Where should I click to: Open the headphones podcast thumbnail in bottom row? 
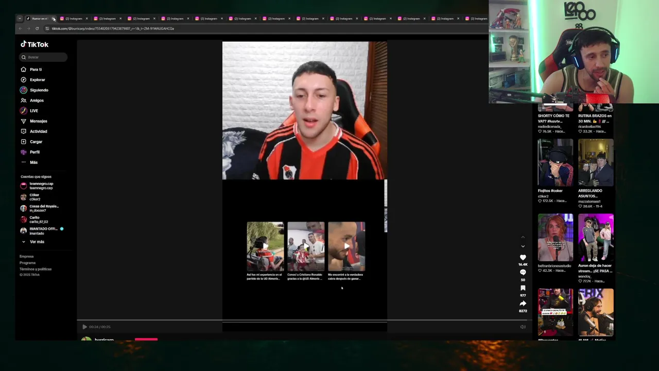[x=596, y=312]
